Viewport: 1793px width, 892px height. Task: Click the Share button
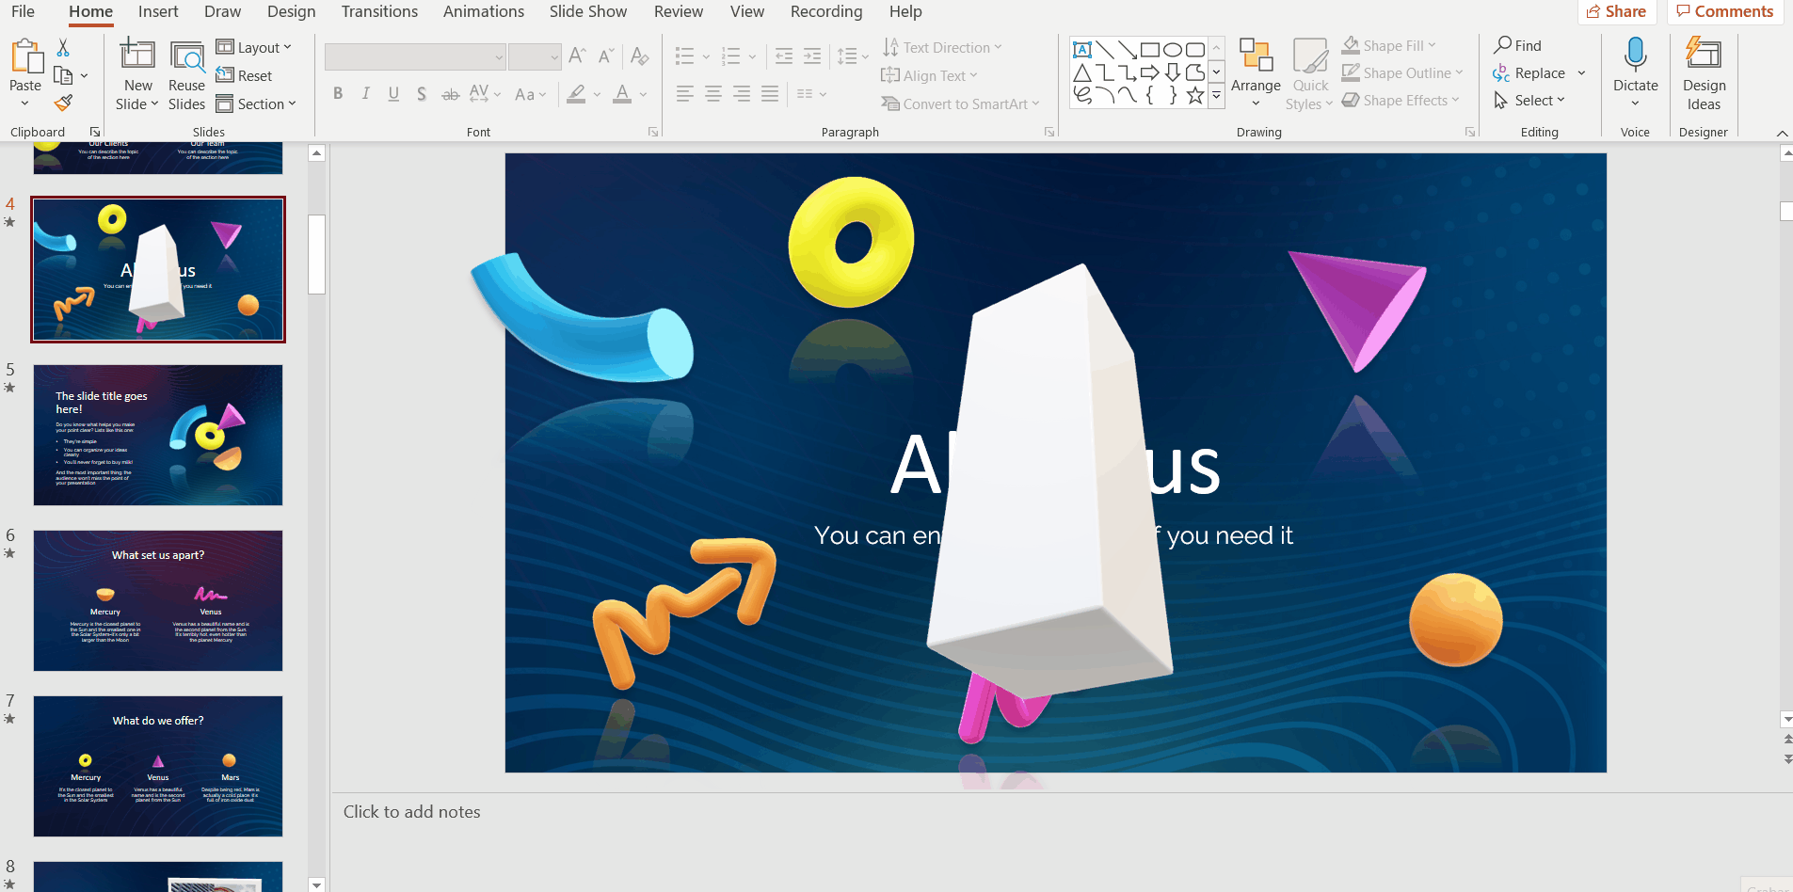[x=1616, y=11]
